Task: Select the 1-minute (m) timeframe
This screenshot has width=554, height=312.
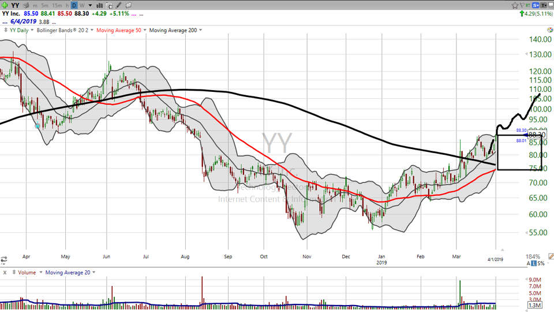Action: [35, 6]
